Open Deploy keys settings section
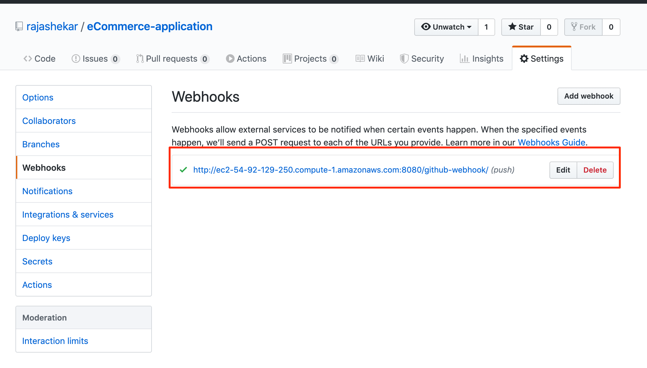 coord(46,238)
